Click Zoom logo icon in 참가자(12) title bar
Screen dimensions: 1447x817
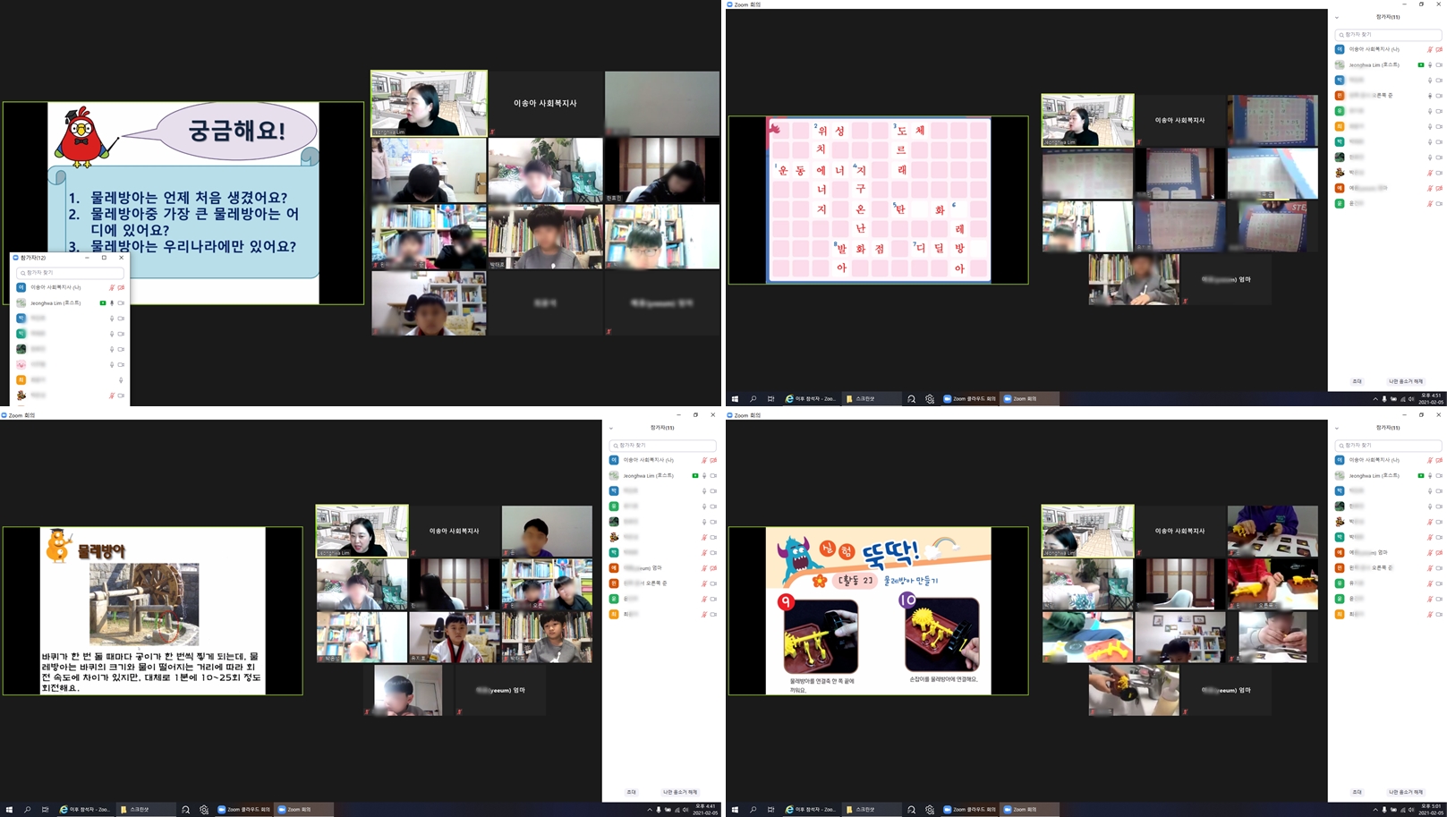tap(16, 258)
